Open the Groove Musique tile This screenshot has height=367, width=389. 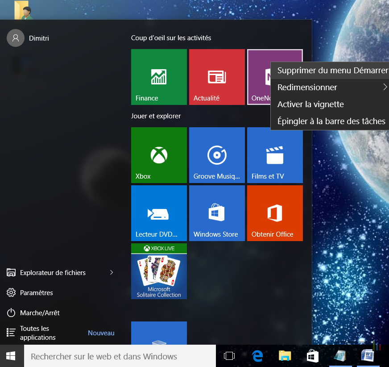[x=217, y=155]
